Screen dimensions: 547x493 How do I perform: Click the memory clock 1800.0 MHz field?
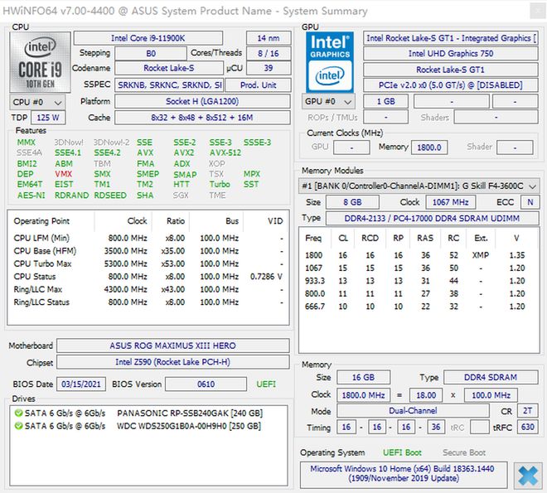[x=363, y=395]
